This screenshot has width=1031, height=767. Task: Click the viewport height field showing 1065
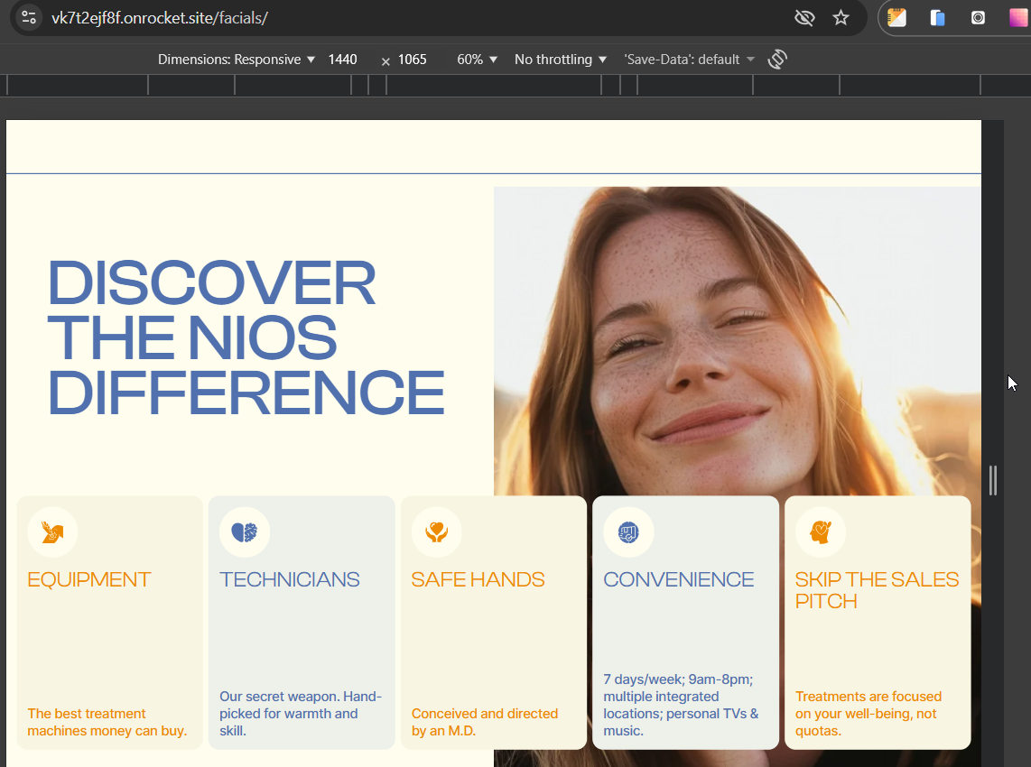click(413, 60)
